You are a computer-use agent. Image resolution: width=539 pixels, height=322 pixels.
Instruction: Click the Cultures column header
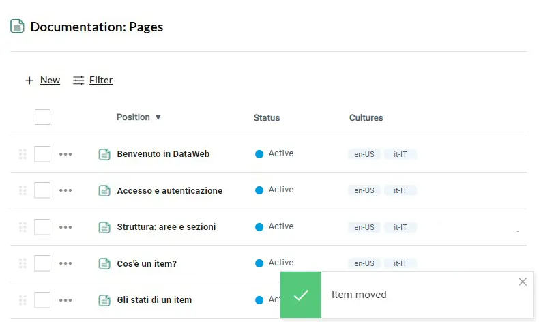pyautogui.click(x=366, y=118)
